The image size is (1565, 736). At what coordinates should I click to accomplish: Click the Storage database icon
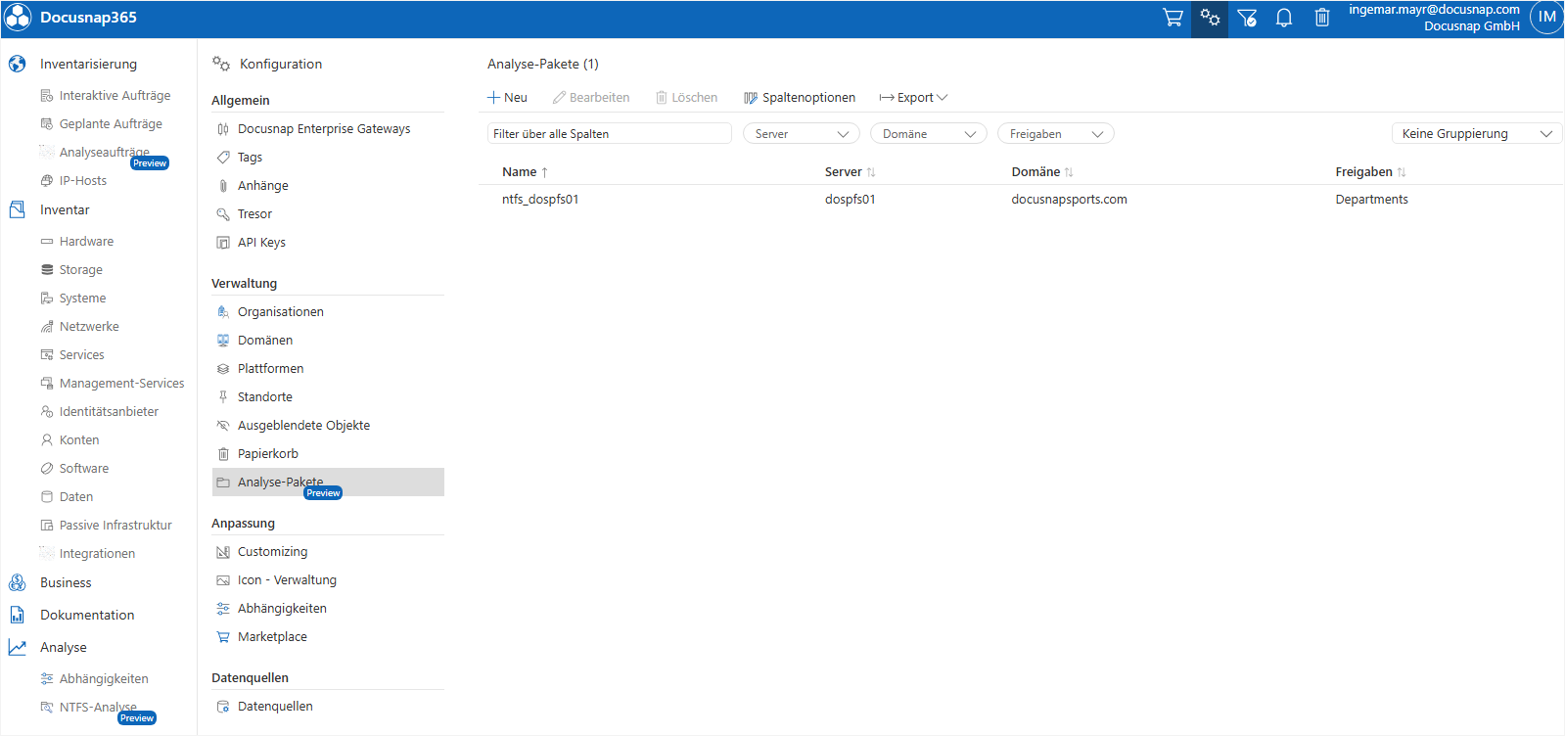click(47, 269)
